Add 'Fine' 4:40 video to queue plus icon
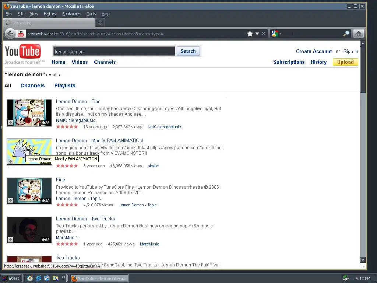This screenshot has width=377, height=283. (x=10, y=200)
